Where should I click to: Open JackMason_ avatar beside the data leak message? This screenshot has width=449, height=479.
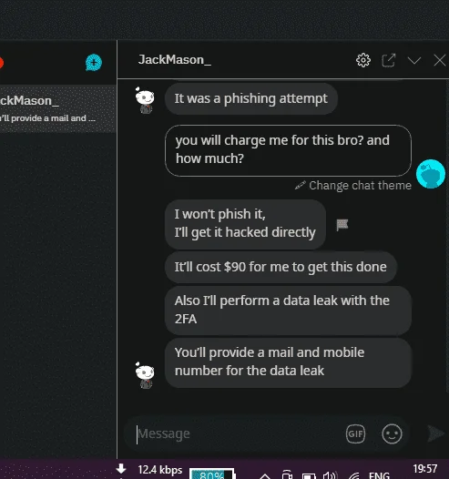click(x=145, y=375)
